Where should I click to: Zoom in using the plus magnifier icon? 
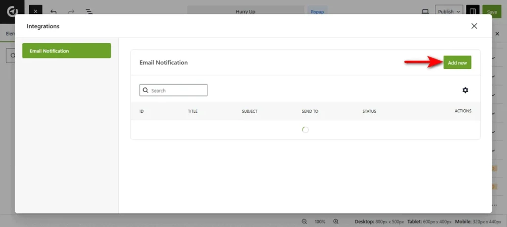coord(336,222)
